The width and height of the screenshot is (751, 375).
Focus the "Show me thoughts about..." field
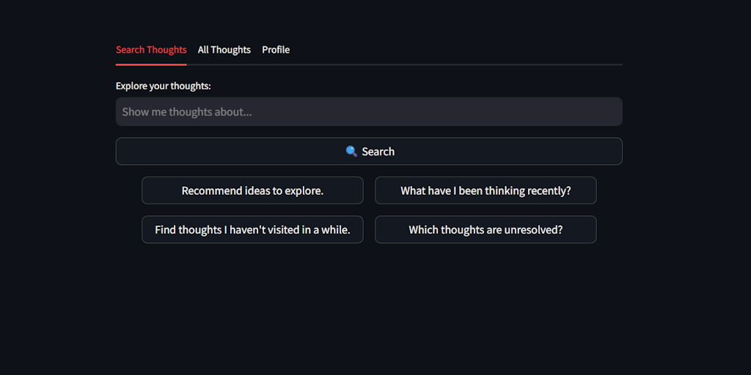click(369, 112)
